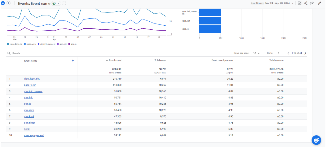
Task: Toggle page_view series in chart legend
Action: (30, 44)
